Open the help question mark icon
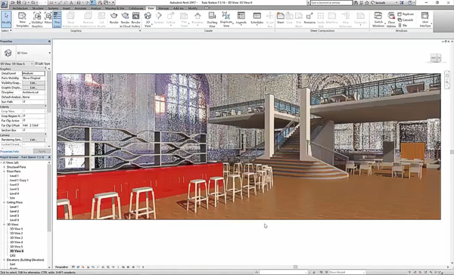Viewport: 454px width, 275px height. click(x=410, y=2)
